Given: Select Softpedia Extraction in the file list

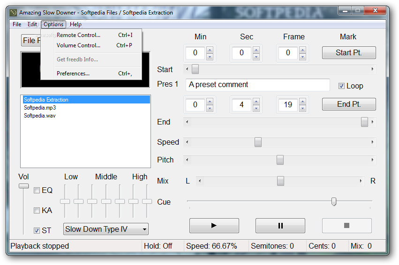Looking at the screenshot, I should coord(87,100).
